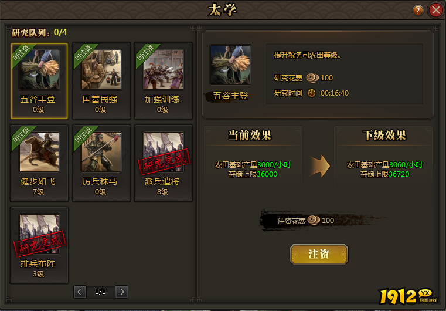Go to previous page of research list
The image size is (446, 311).
click(80, 292)
